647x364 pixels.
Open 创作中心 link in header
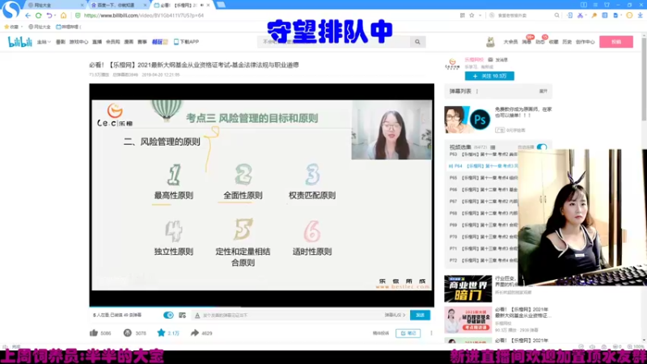(585, 42)
